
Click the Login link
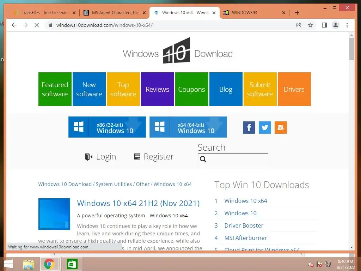click(100, 157)
